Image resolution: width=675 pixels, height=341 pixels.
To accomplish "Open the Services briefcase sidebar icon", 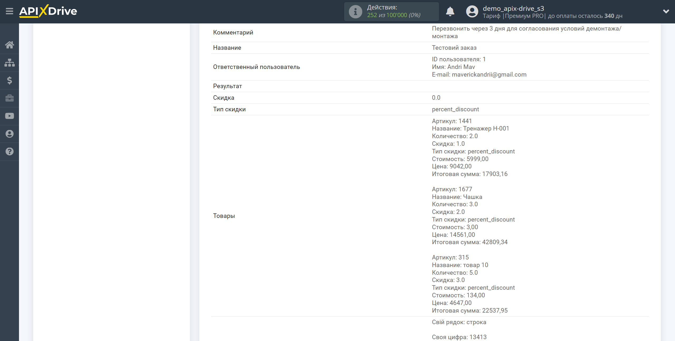I will click(x=9, y=98).
